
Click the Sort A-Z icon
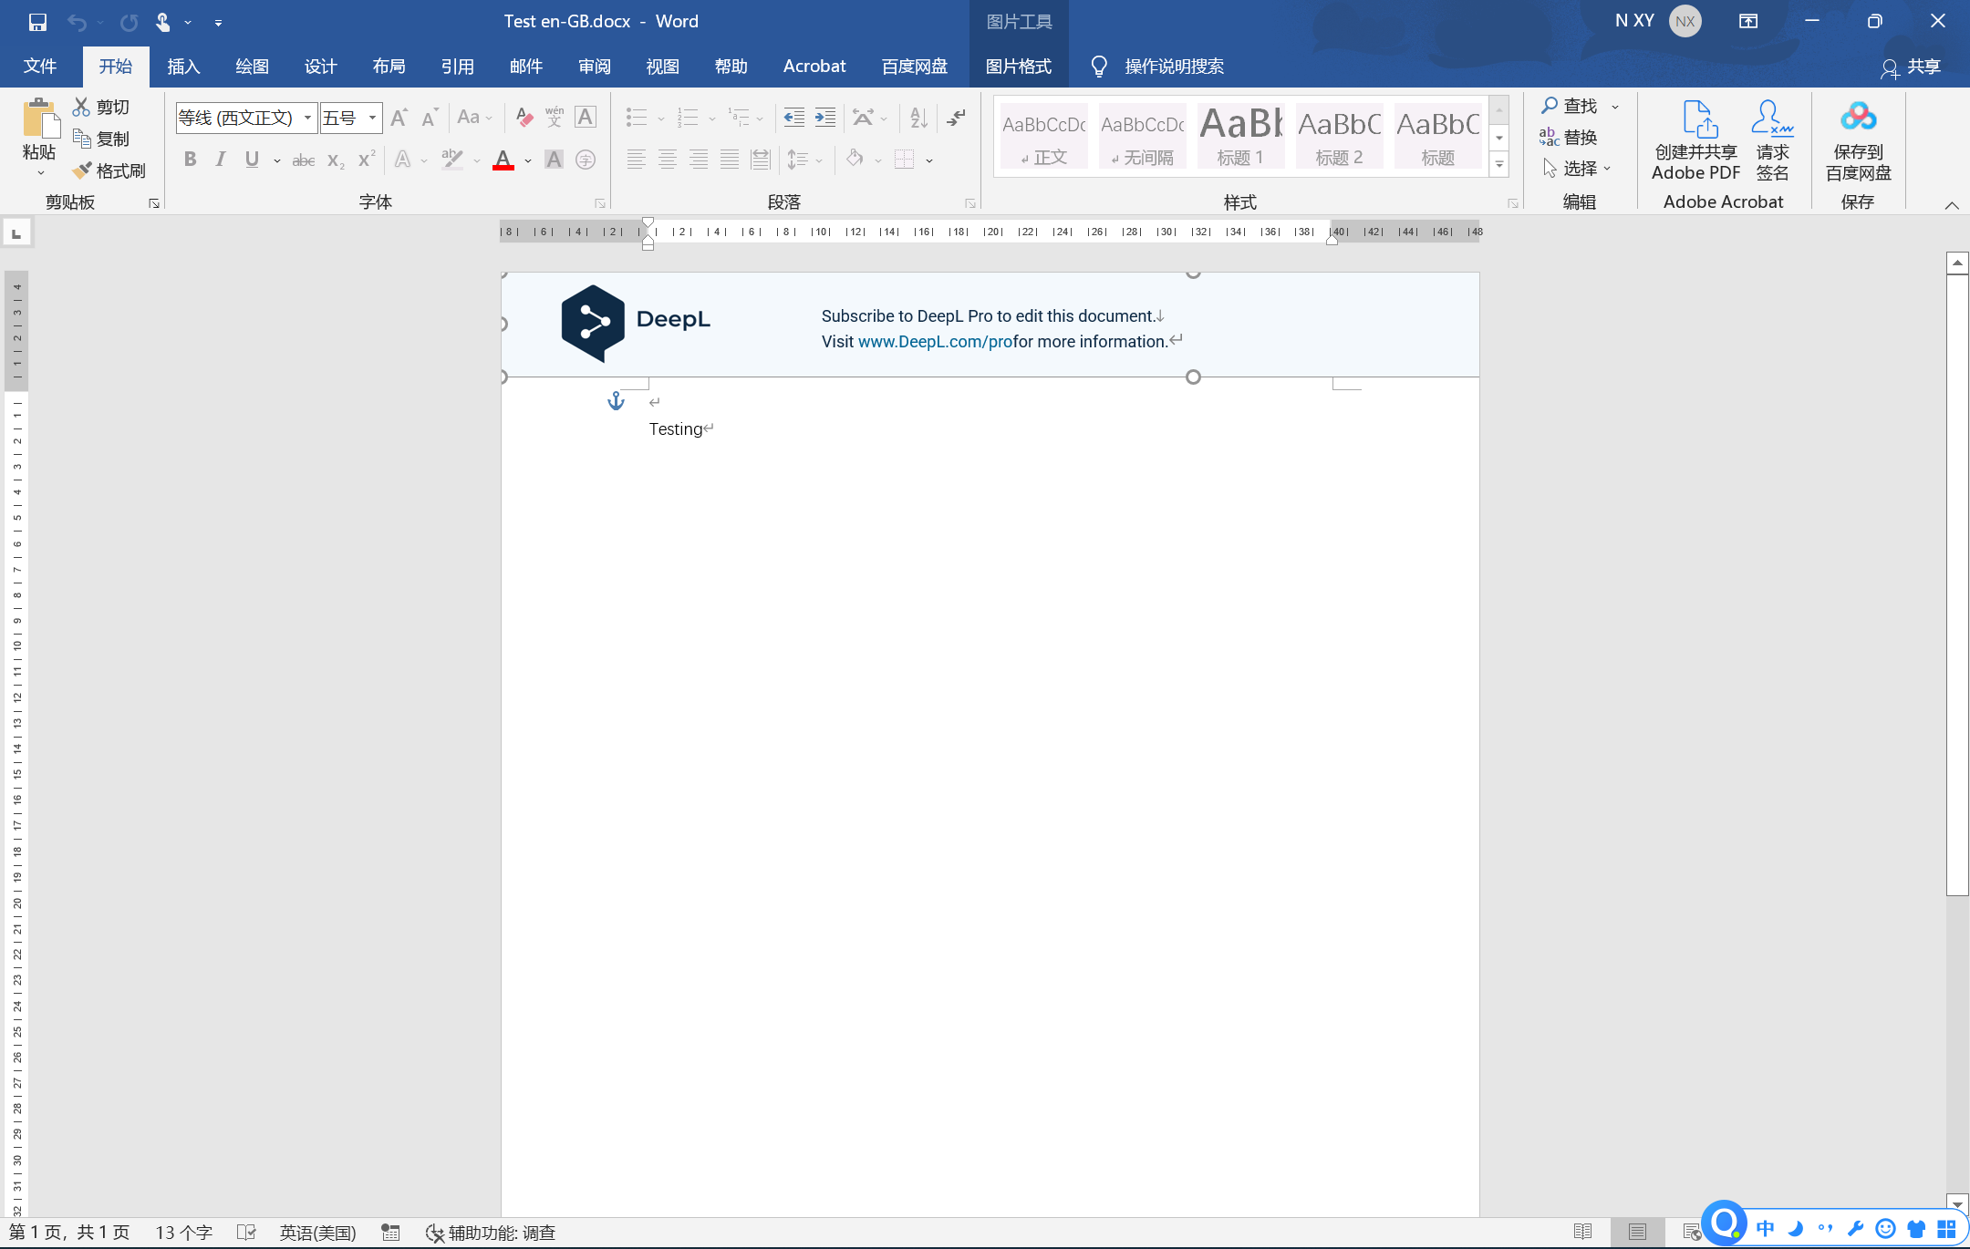pyautogui.click(x=918, y=117)
